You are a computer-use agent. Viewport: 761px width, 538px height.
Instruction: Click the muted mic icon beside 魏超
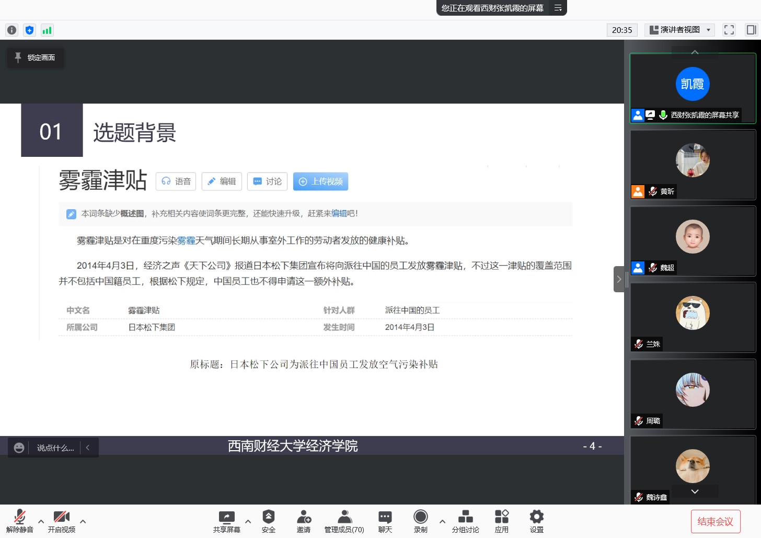click(x=653, y=268)
